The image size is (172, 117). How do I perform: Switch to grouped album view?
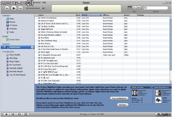point(134,8)
